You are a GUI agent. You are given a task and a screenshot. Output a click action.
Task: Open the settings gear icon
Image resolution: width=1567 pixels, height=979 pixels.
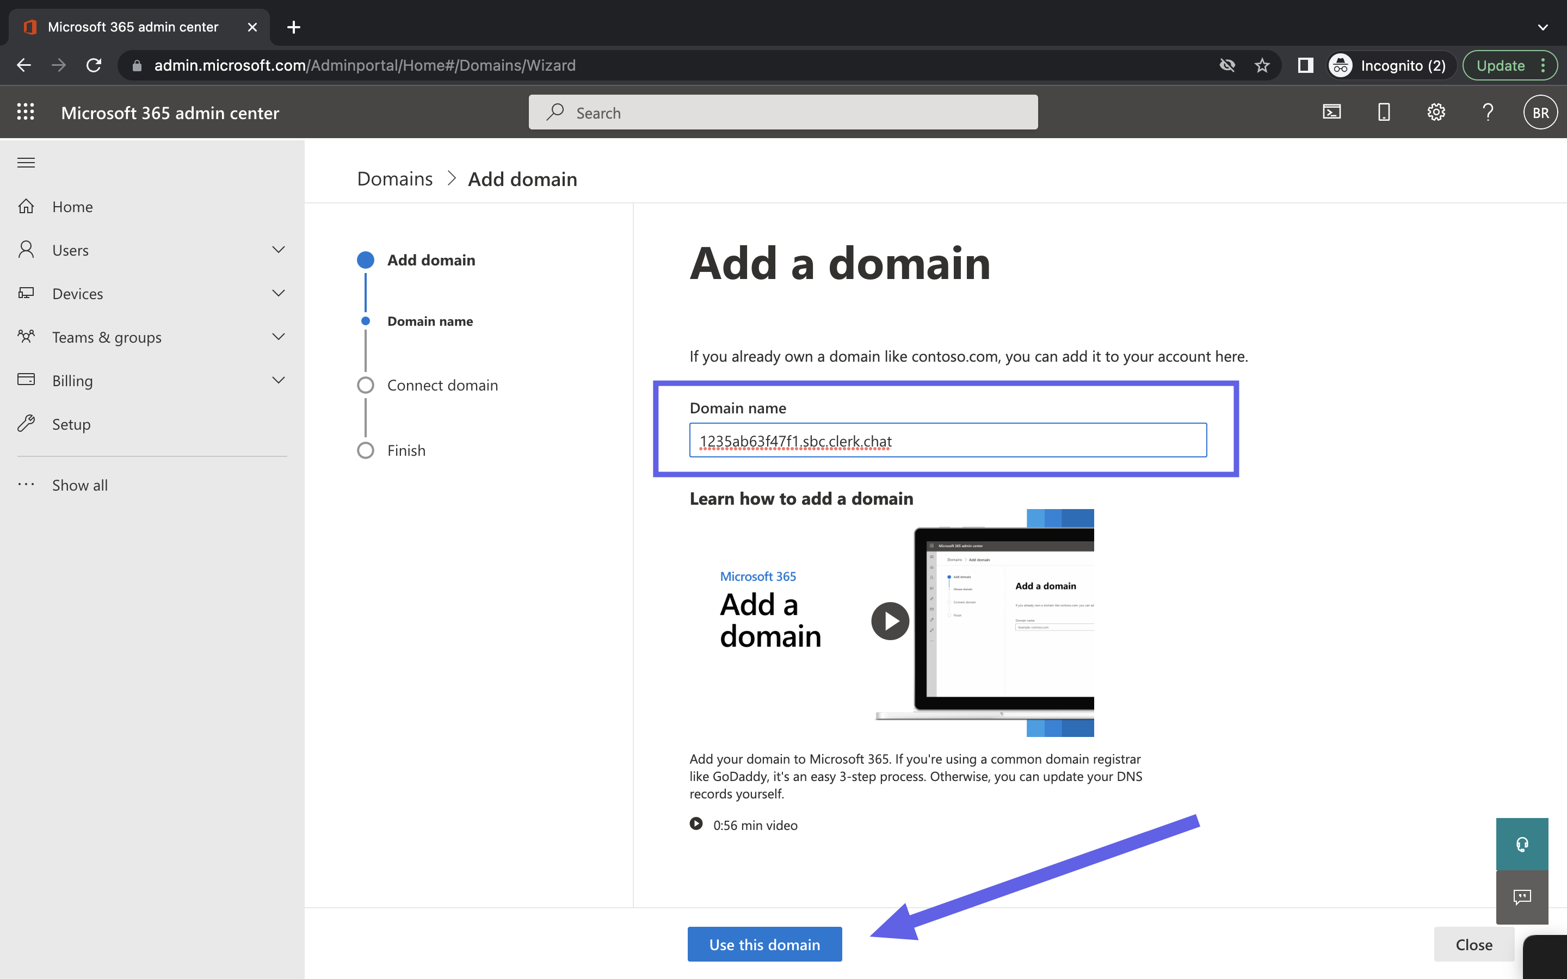tap(1435, 112)
